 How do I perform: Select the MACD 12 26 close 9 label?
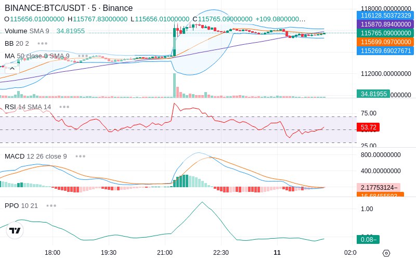[x=36, y=157]
